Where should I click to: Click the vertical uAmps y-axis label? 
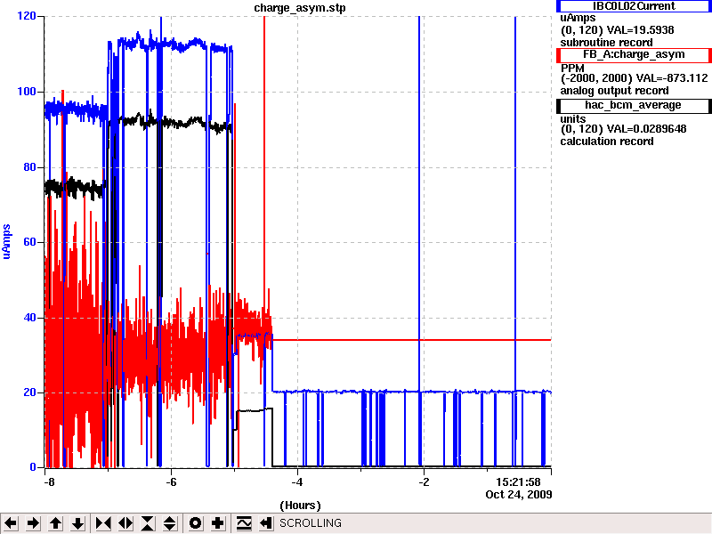point(6,241)
